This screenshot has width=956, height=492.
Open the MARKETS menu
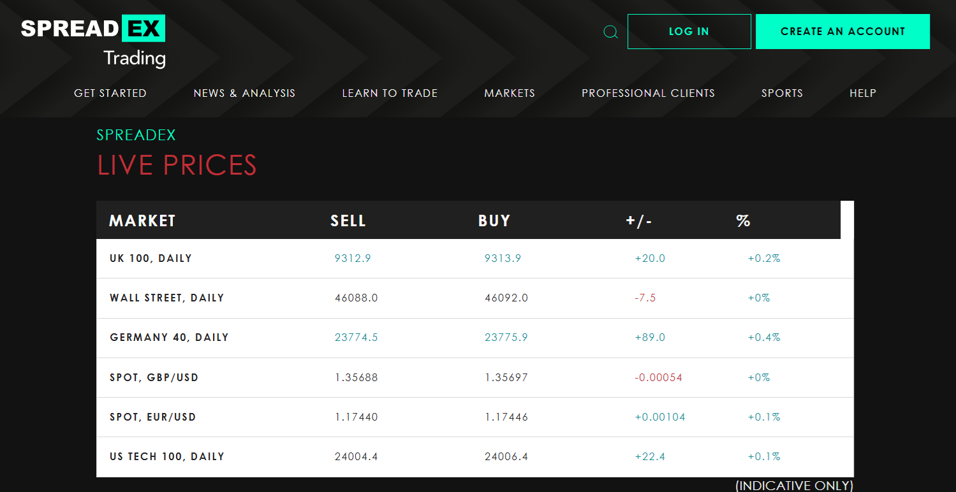tap(510, 93)
